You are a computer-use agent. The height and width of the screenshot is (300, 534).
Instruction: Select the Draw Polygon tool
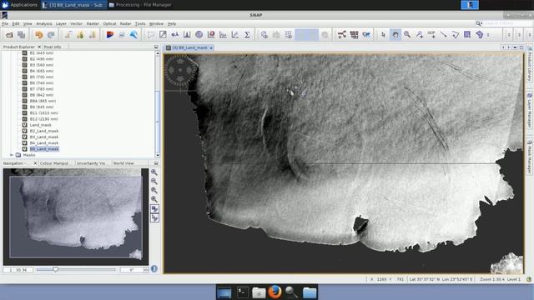coord(480,35)
